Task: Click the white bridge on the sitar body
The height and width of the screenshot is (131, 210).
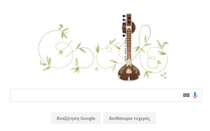Action: coord(129,71)
